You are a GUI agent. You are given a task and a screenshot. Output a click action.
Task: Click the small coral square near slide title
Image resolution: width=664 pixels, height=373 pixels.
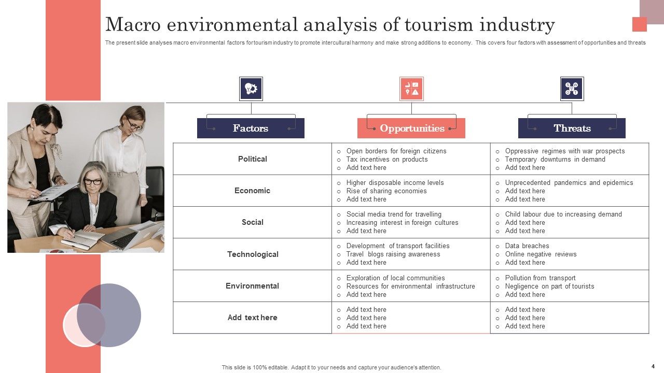click(x=639, y=24)
